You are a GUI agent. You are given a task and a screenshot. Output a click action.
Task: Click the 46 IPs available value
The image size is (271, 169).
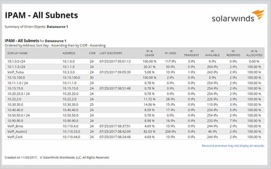coord(212,132)
